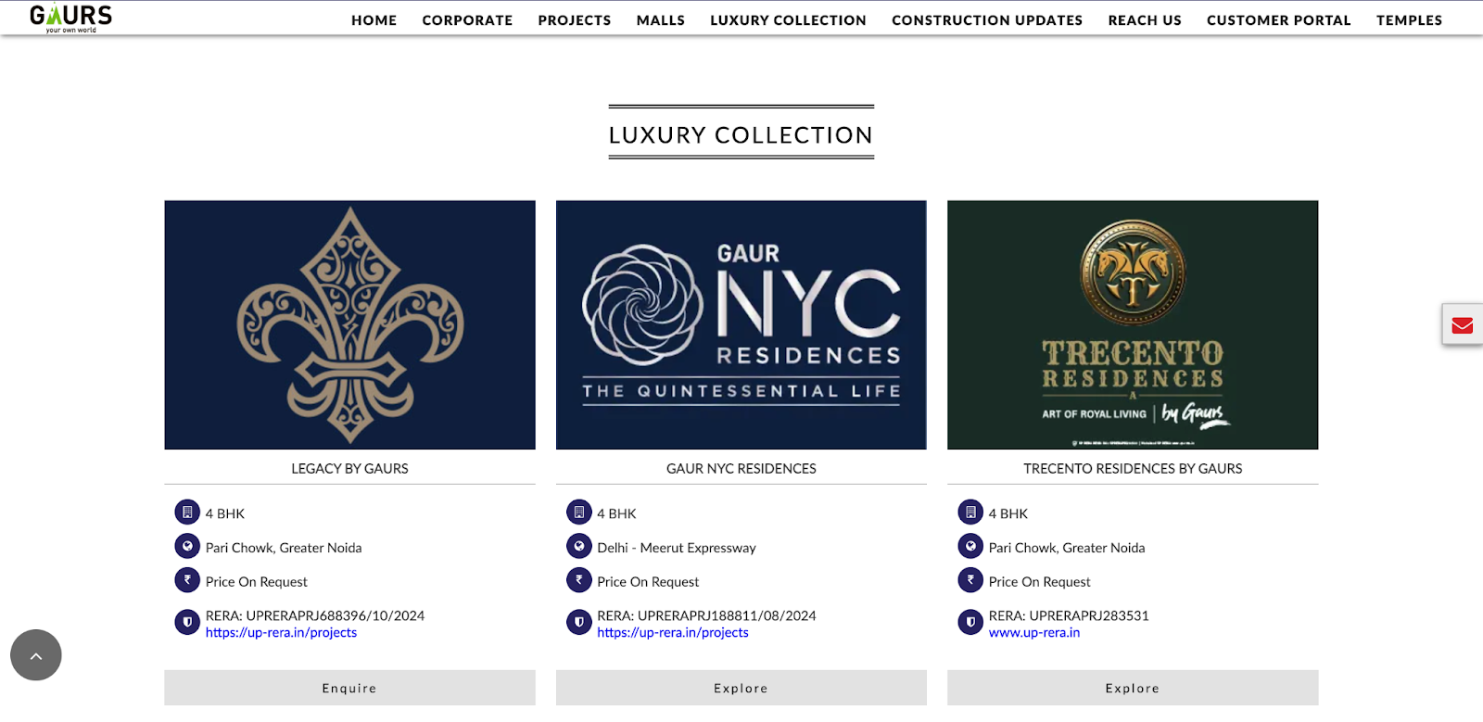Viewport: 1483px width, 722px height.
Task: Open the Projects menu
Action: (575, 20)
